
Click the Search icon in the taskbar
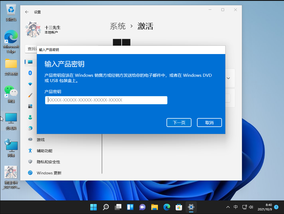pos(106,207)
